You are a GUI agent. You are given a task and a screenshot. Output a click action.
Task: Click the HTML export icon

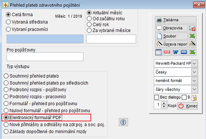pyautogui.click(x=184, y=52)
